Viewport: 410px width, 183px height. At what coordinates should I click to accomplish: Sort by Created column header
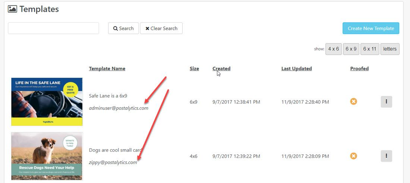221,69
